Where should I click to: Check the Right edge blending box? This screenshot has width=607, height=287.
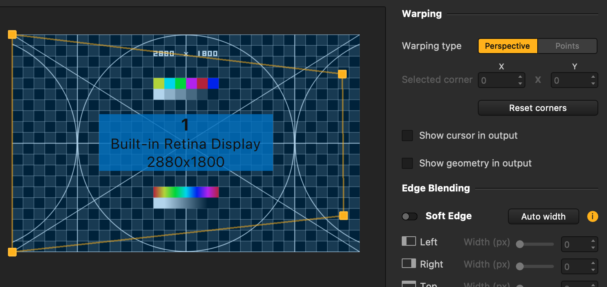point(408,264)
